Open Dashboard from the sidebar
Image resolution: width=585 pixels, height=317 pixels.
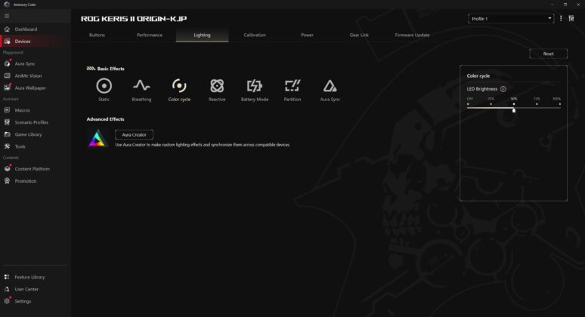35,29
